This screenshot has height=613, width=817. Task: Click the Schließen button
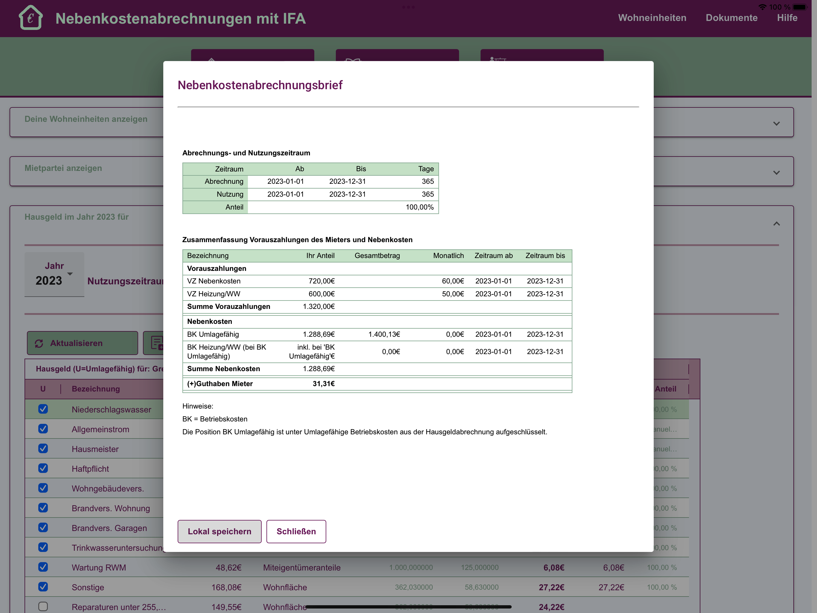click(296, 531)
